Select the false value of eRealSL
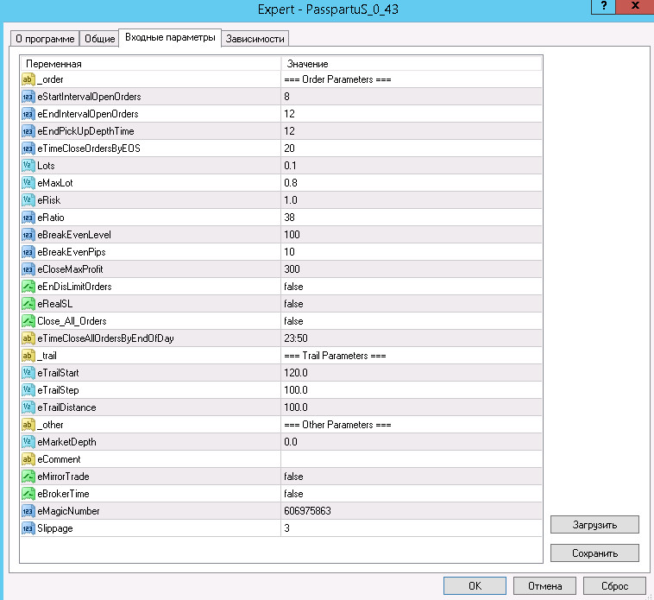Screen dimensions: 654x600 293,304
